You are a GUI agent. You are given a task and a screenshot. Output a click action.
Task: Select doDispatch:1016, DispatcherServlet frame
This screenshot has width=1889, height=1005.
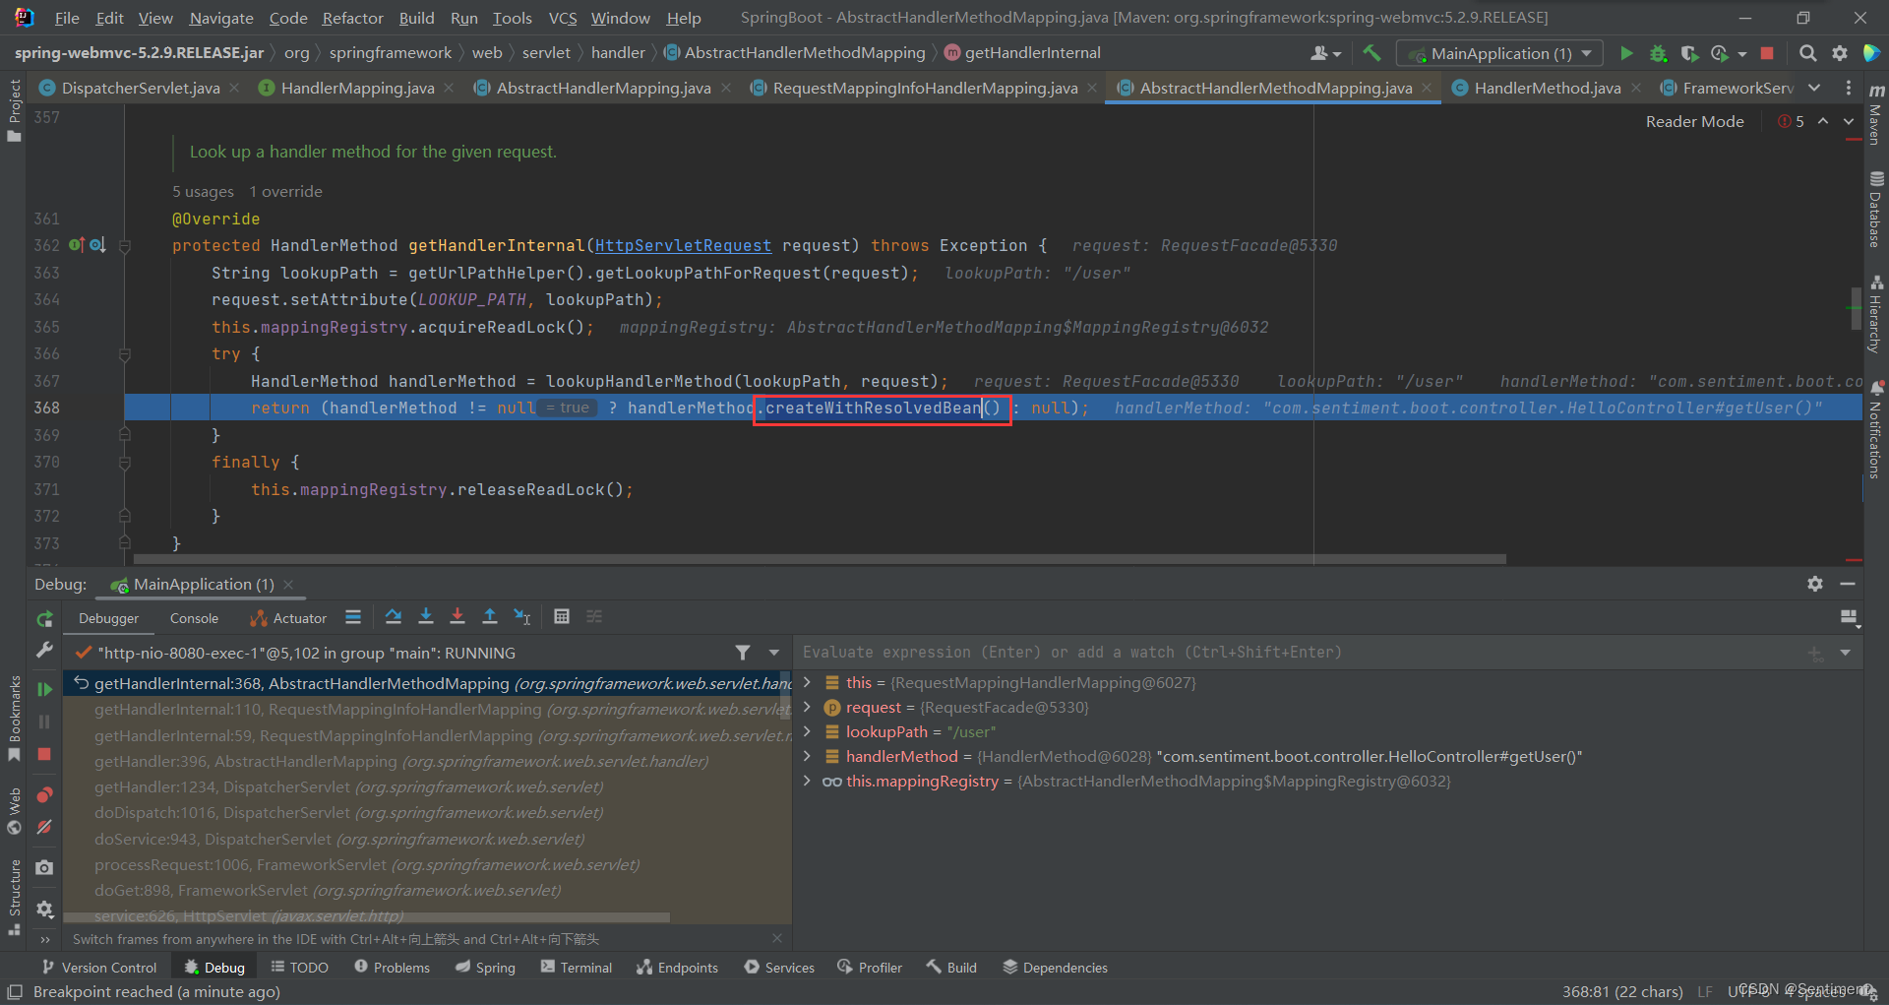pos(348,812)
